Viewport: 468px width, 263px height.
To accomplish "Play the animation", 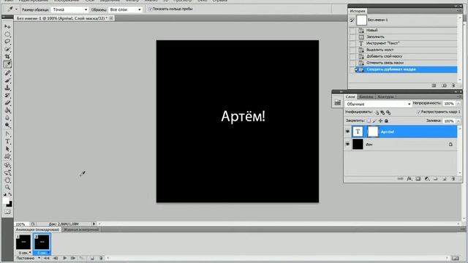I will pyautogui.click(x=64, y=258).
